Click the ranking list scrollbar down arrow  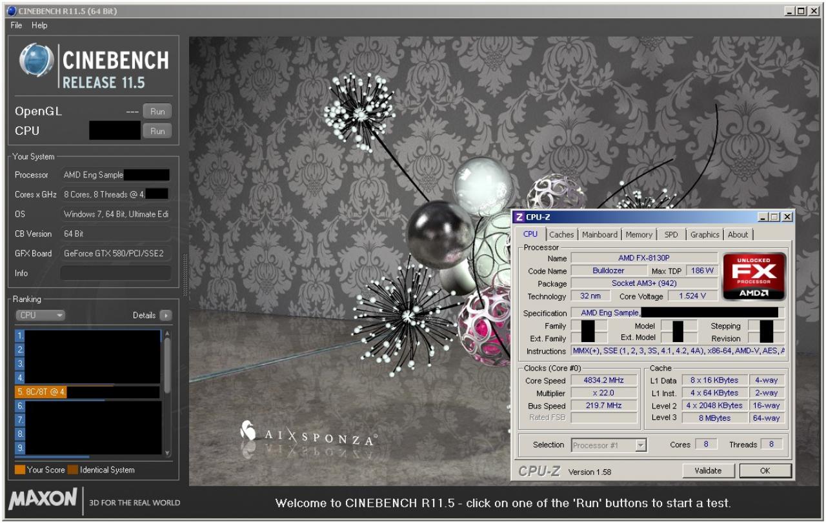point(168,453)
